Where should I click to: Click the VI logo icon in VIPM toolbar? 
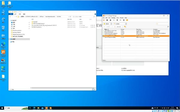104,20
